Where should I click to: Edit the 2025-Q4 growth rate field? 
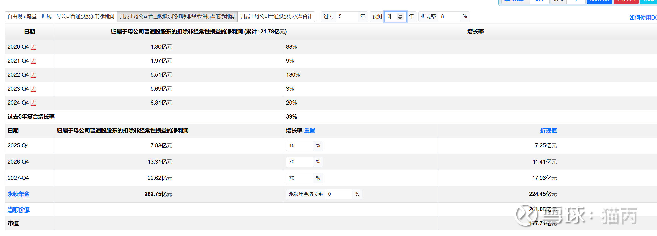(x=299, y=146)
